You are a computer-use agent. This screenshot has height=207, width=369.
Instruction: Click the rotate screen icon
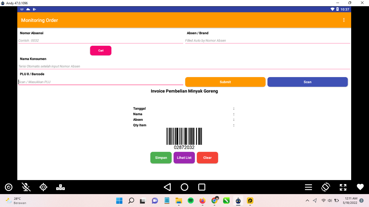(x=326, y=187)
